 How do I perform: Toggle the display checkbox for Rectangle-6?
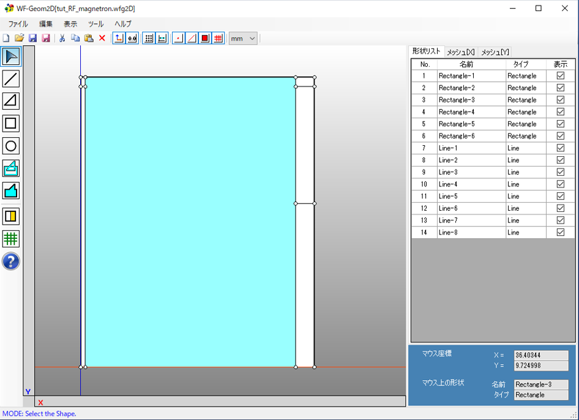pyautogui.click(x=561, y=136)
